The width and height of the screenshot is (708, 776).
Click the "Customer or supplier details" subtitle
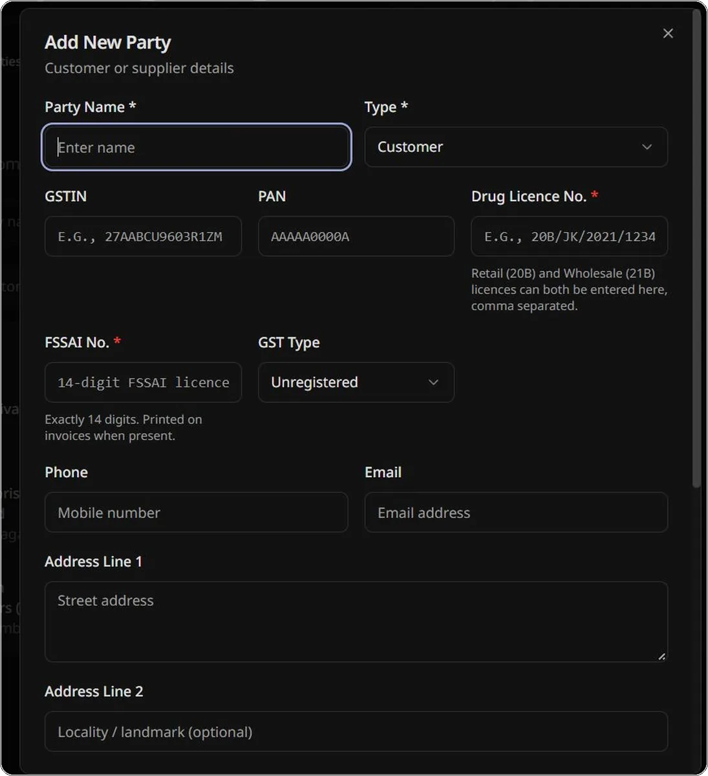pyautogui.click(x=139, y=69)
